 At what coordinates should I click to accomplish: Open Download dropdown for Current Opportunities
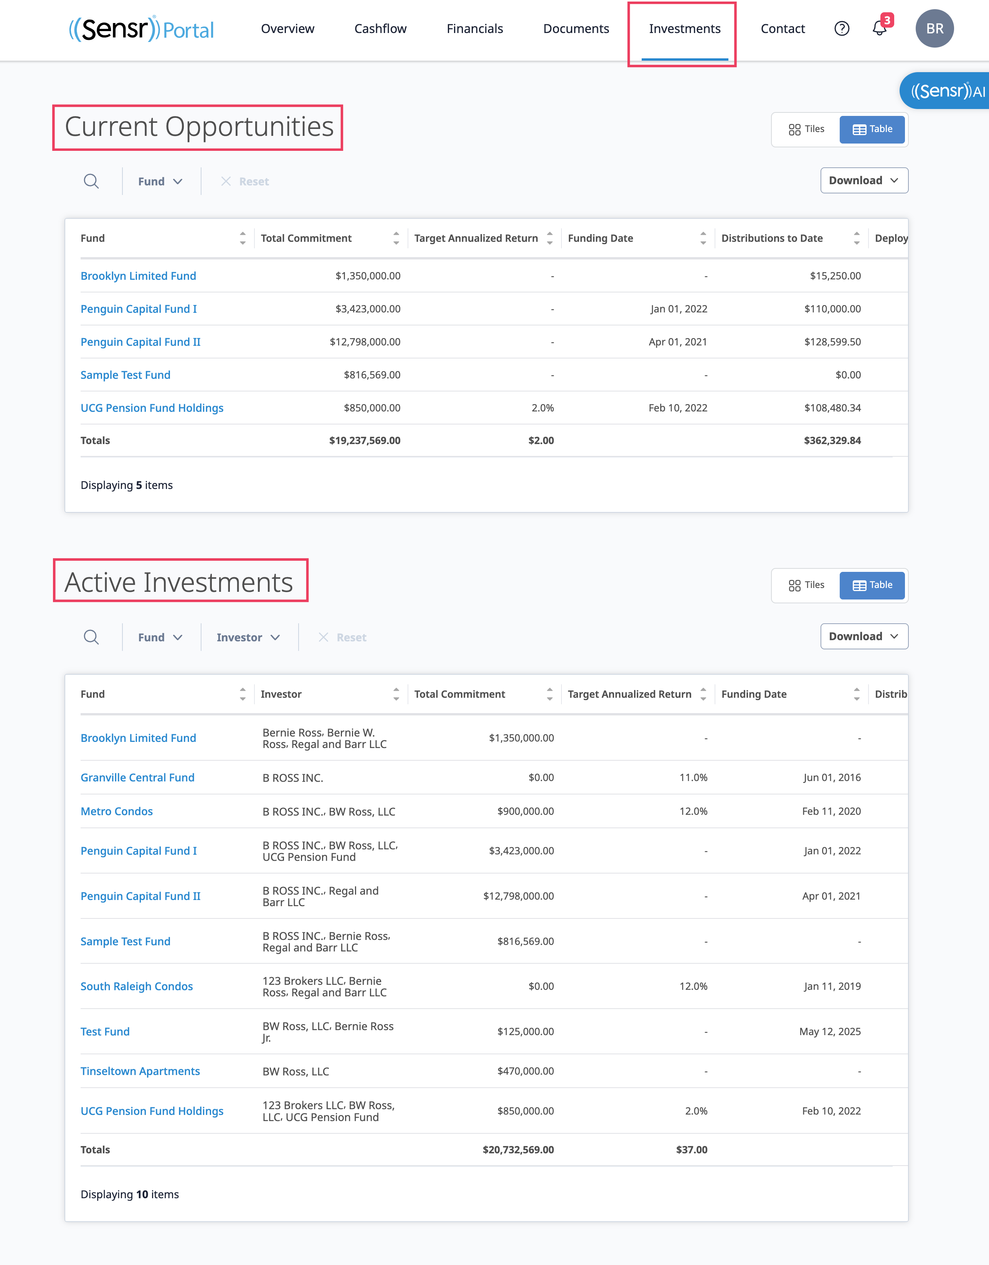(x=864, y=180)
